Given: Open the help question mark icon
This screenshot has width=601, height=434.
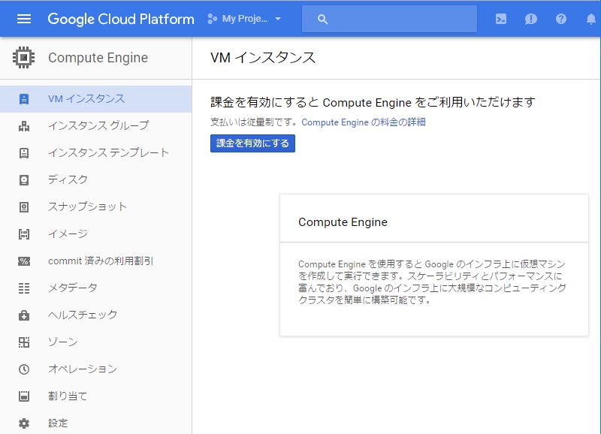Looking at the screenshot, I should [561, 20].
